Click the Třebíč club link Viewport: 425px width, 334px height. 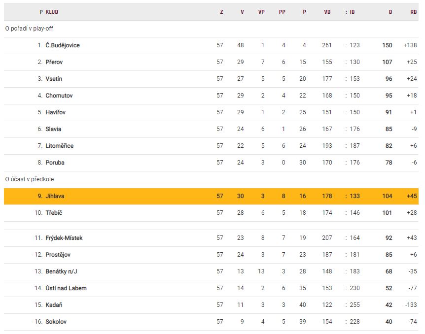click(x=54, y=213)
